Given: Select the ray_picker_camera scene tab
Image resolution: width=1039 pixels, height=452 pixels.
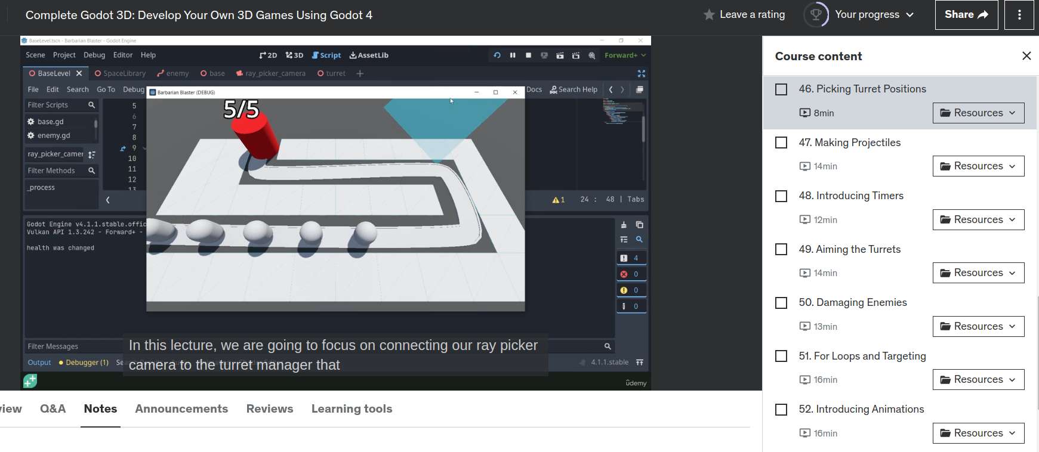Looking at the screenshot, I should coord(270,73).
